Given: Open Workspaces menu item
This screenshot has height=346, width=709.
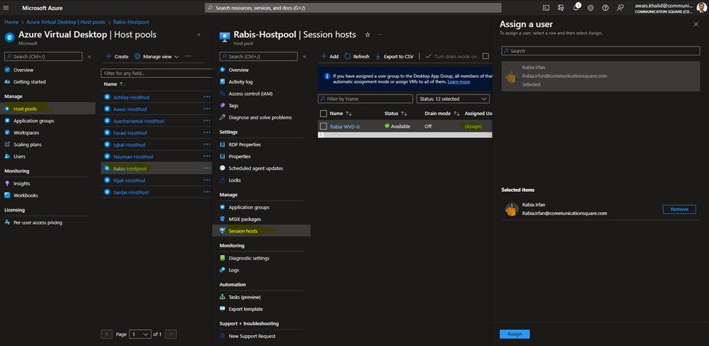Looking at the screenshot, I should pyautogui.click(x=26, y=133).
